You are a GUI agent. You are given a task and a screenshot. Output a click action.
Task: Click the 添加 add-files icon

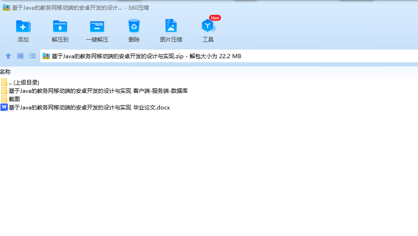[23, 26]
